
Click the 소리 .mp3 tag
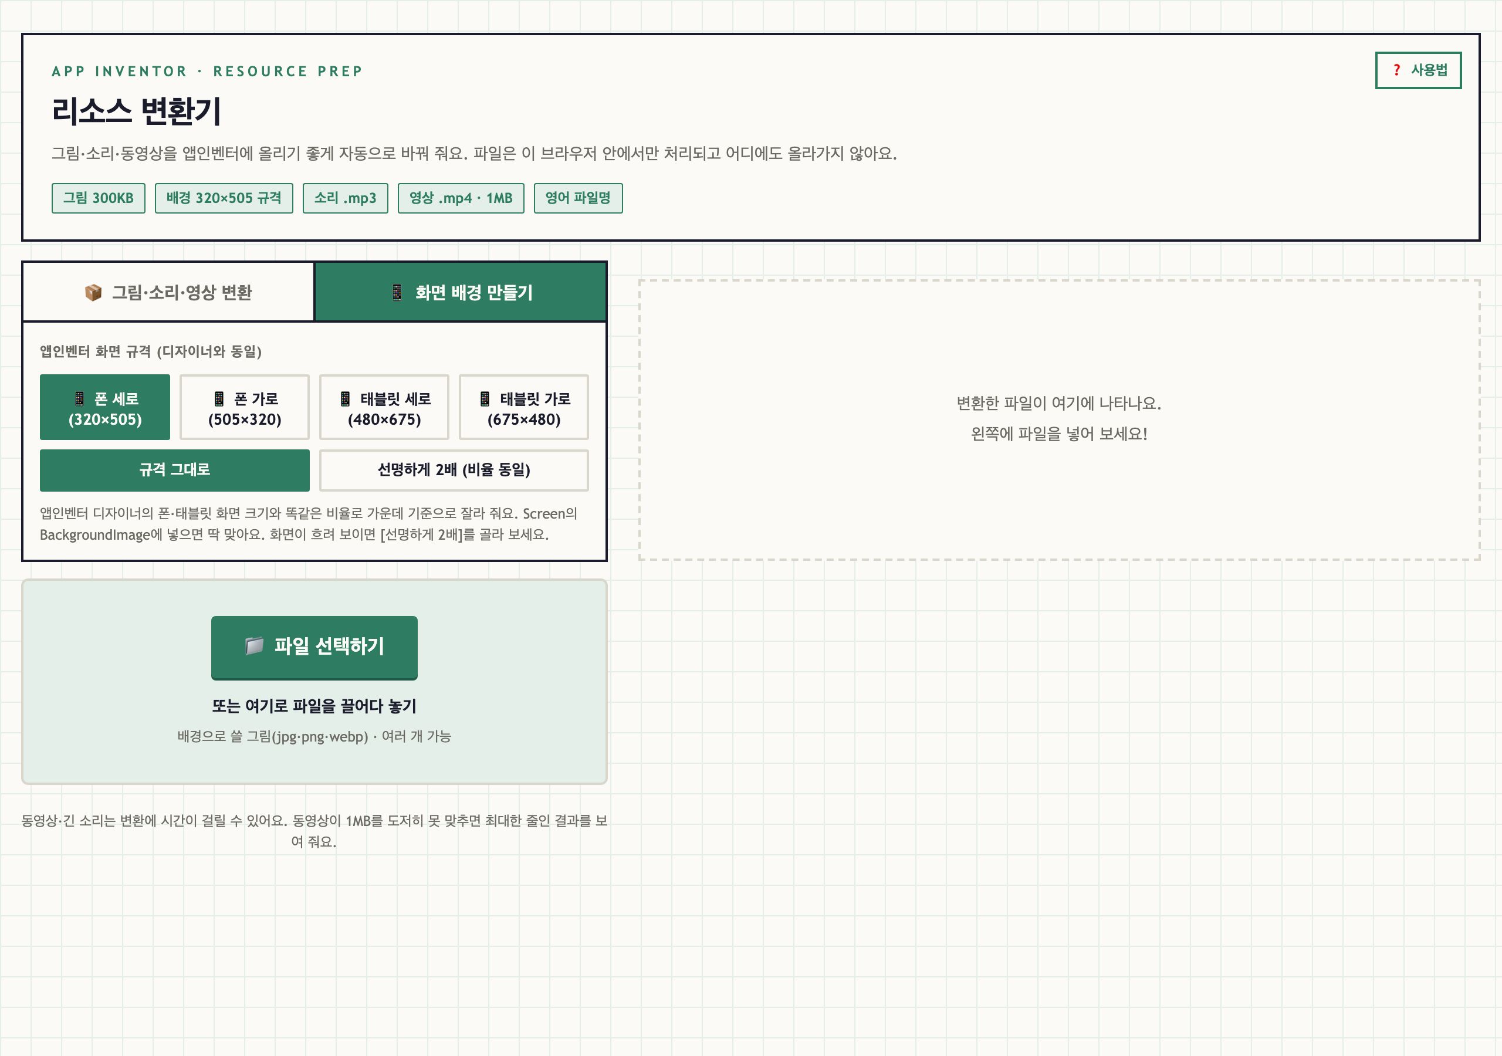pyautogui.click(x=346, y=198)
